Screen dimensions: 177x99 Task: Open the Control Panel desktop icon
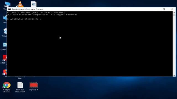coord(4,46)
